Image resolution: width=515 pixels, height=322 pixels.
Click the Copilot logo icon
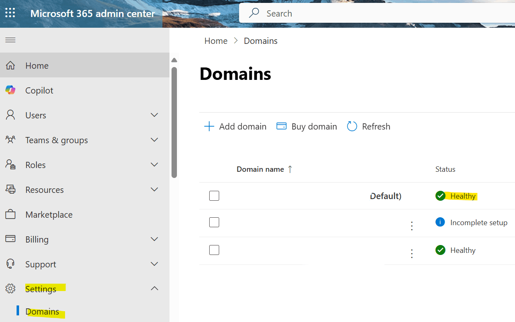tap(10, 90)
